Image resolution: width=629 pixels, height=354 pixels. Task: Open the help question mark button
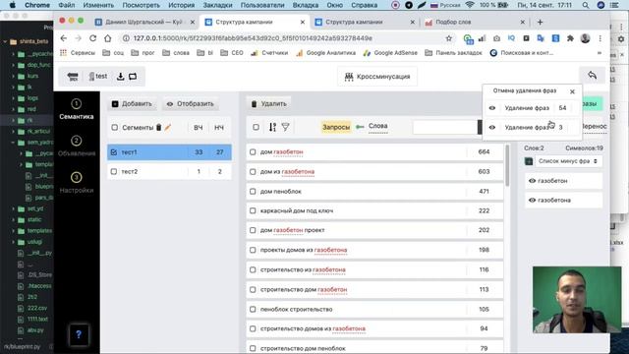79,334
